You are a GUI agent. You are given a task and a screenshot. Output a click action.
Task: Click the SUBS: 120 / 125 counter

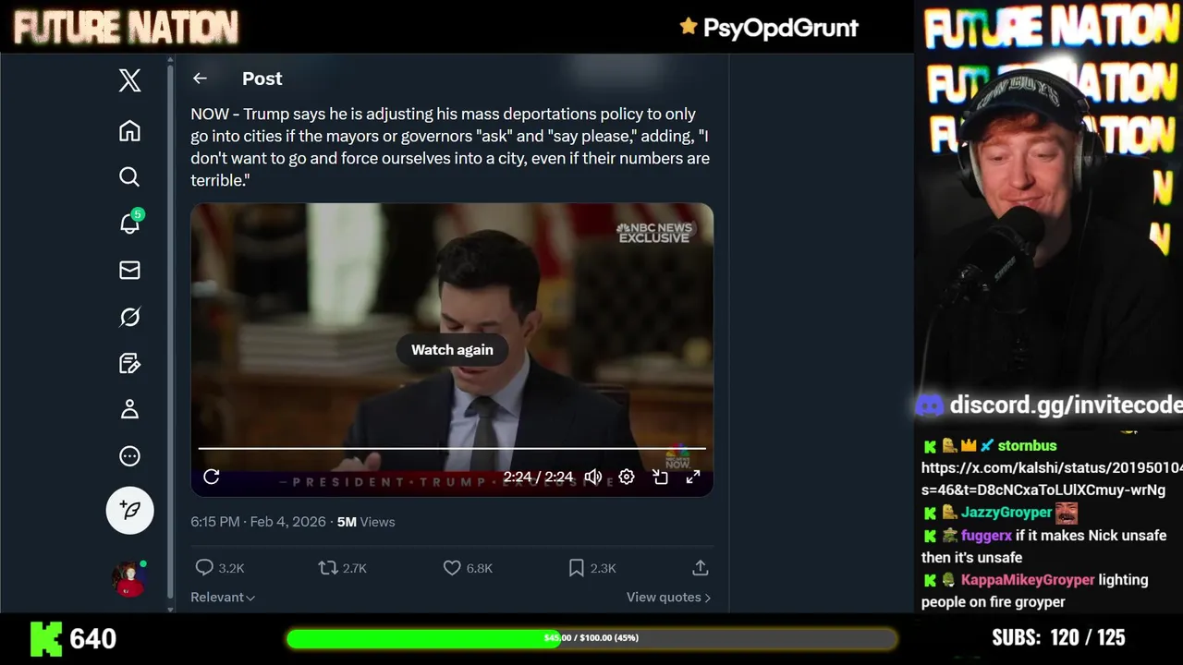click(x=1058, y=637)
